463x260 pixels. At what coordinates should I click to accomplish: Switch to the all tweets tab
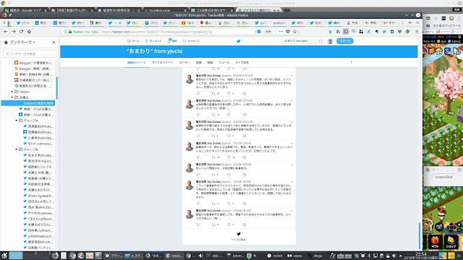(162, 63)
